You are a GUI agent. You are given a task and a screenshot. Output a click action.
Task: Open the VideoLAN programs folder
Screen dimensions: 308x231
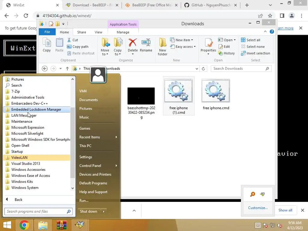coord(36,158)
